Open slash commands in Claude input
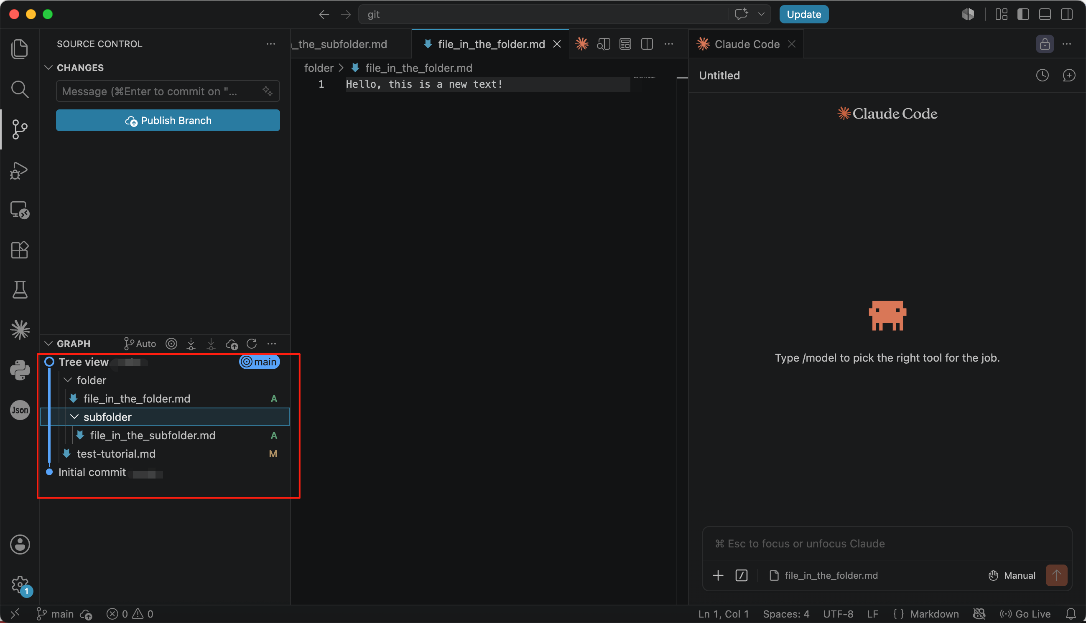This screenshot has height=623, width=1086. click(741, 575)
